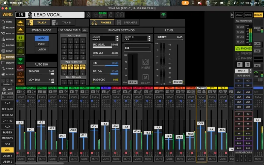
Task: Click the green Wi-Fi connection icon
Action: pyautogui.click(x=163, y=15)
